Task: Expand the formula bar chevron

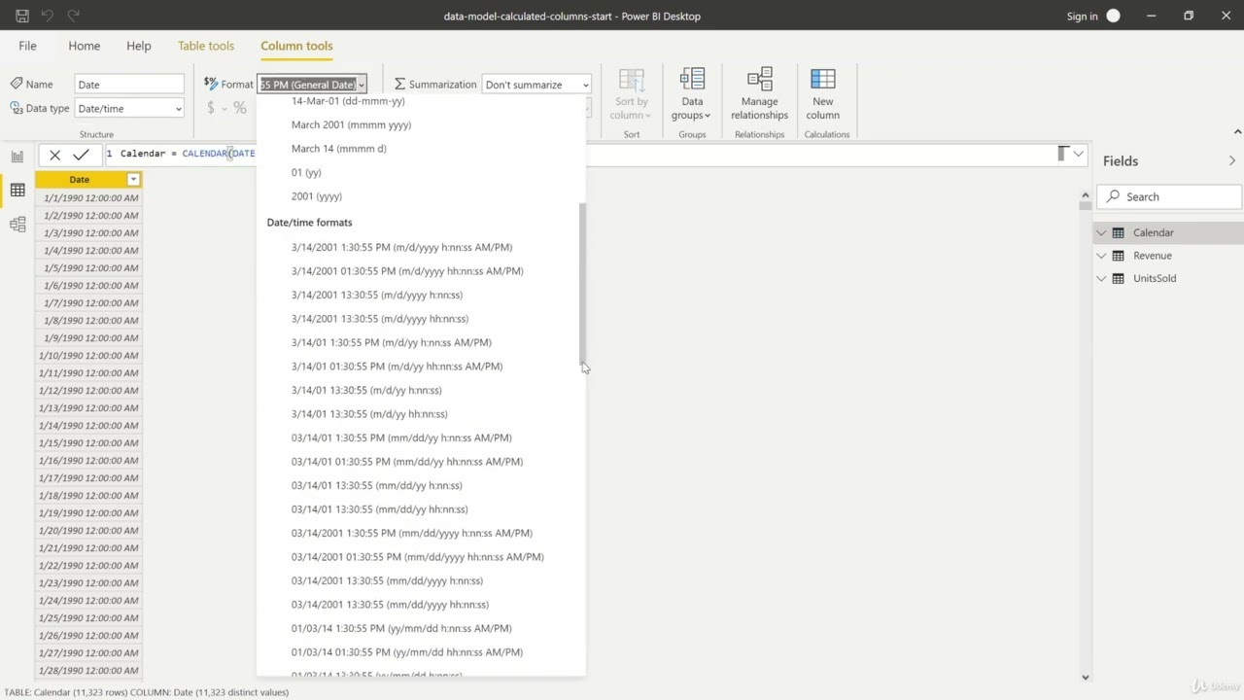Action: click(x=1078, y=154)
